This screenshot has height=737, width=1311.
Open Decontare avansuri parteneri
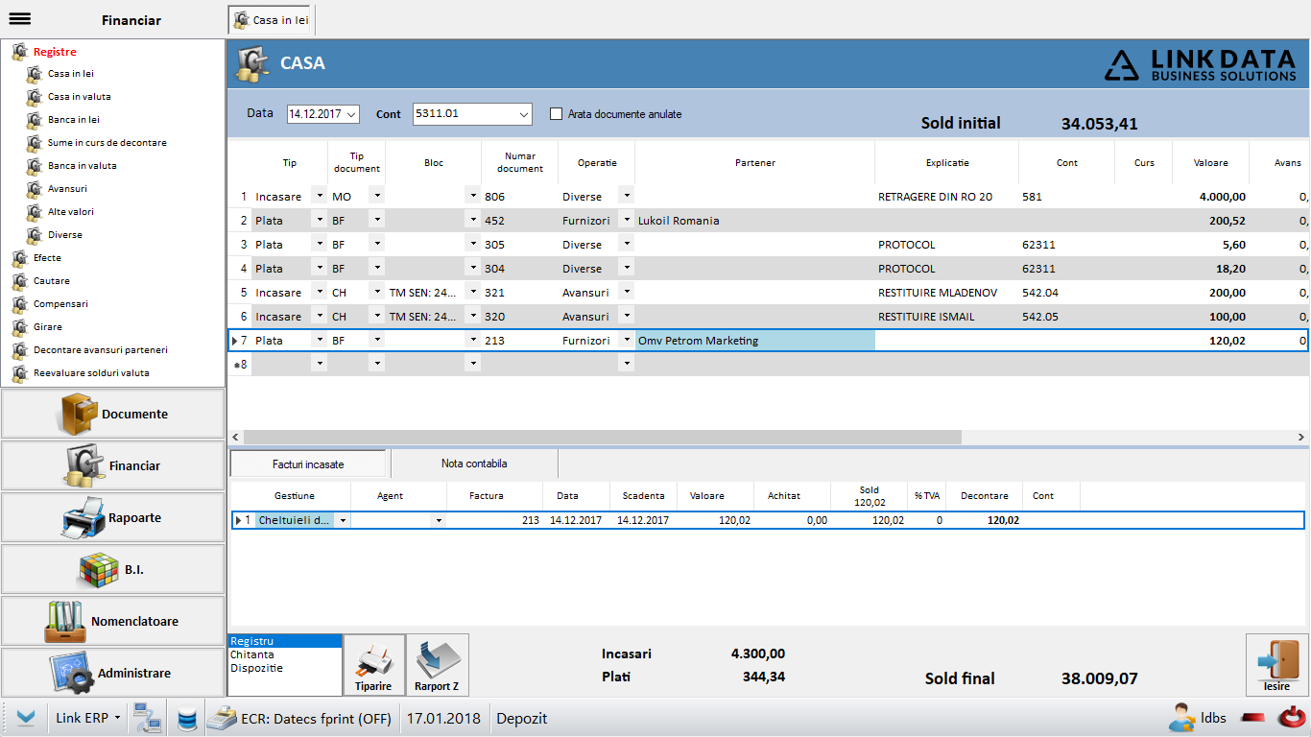point(100,350)
